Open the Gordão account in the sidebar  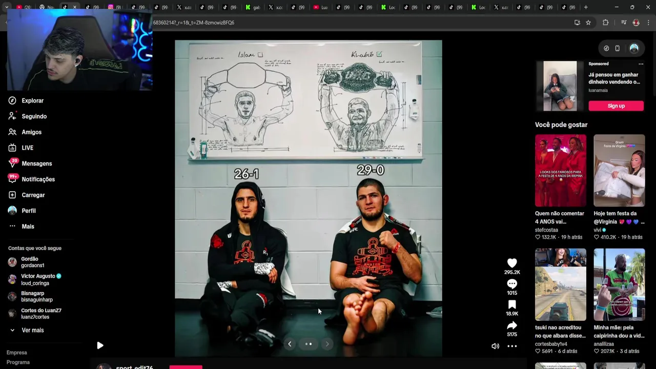tap(26, 262)
